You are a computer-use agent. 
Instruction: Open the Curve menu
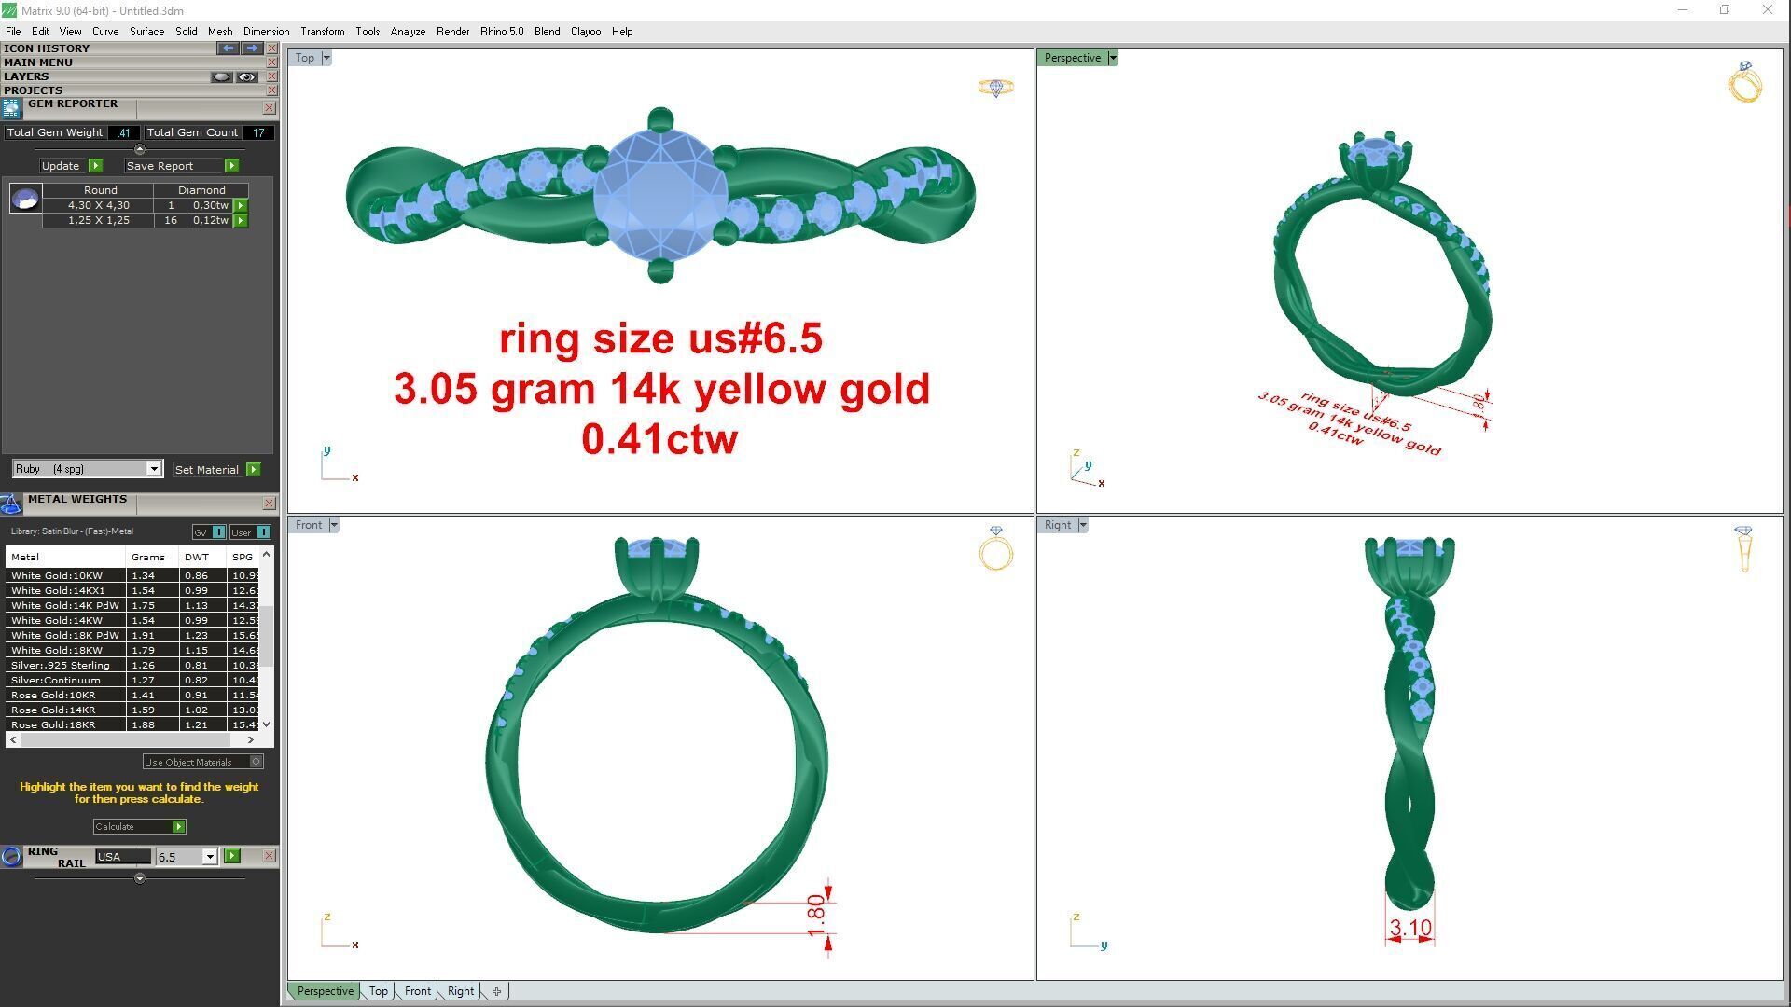tap(105, 32)
